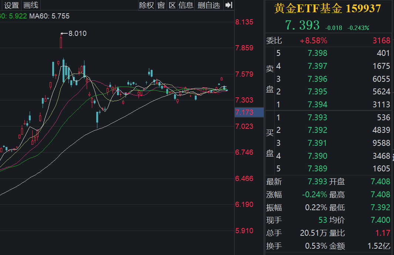Click the price axis label 7.579
Image resolution: width=394 pixels, height=255 pixels.
pos(245,73)
